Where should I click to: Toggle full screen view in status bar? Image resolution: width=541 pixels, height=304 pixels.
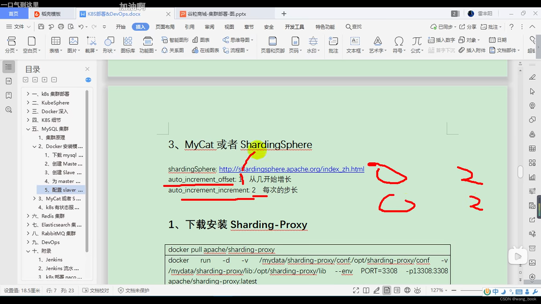[x=356, y=290]
